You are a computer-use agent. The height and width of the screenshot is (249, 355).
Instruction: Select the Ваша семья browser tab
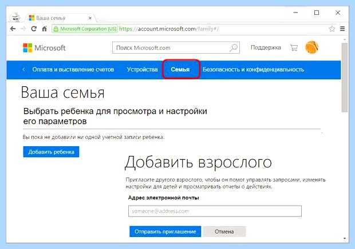pos(59,18)
